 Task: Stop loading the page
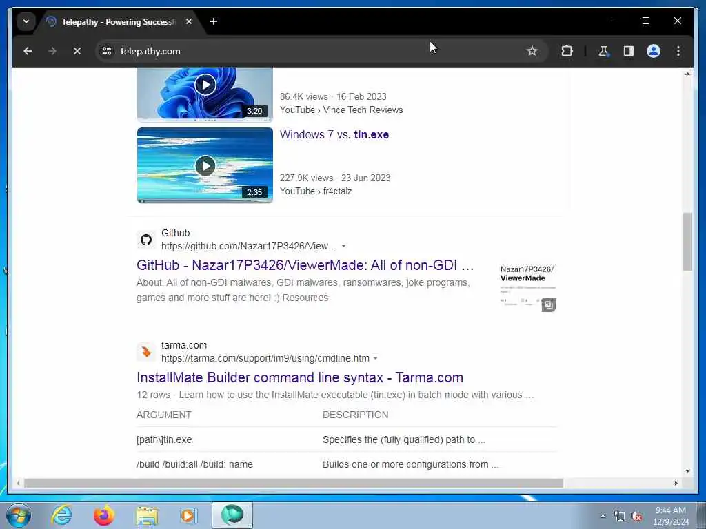click(77, 51)
